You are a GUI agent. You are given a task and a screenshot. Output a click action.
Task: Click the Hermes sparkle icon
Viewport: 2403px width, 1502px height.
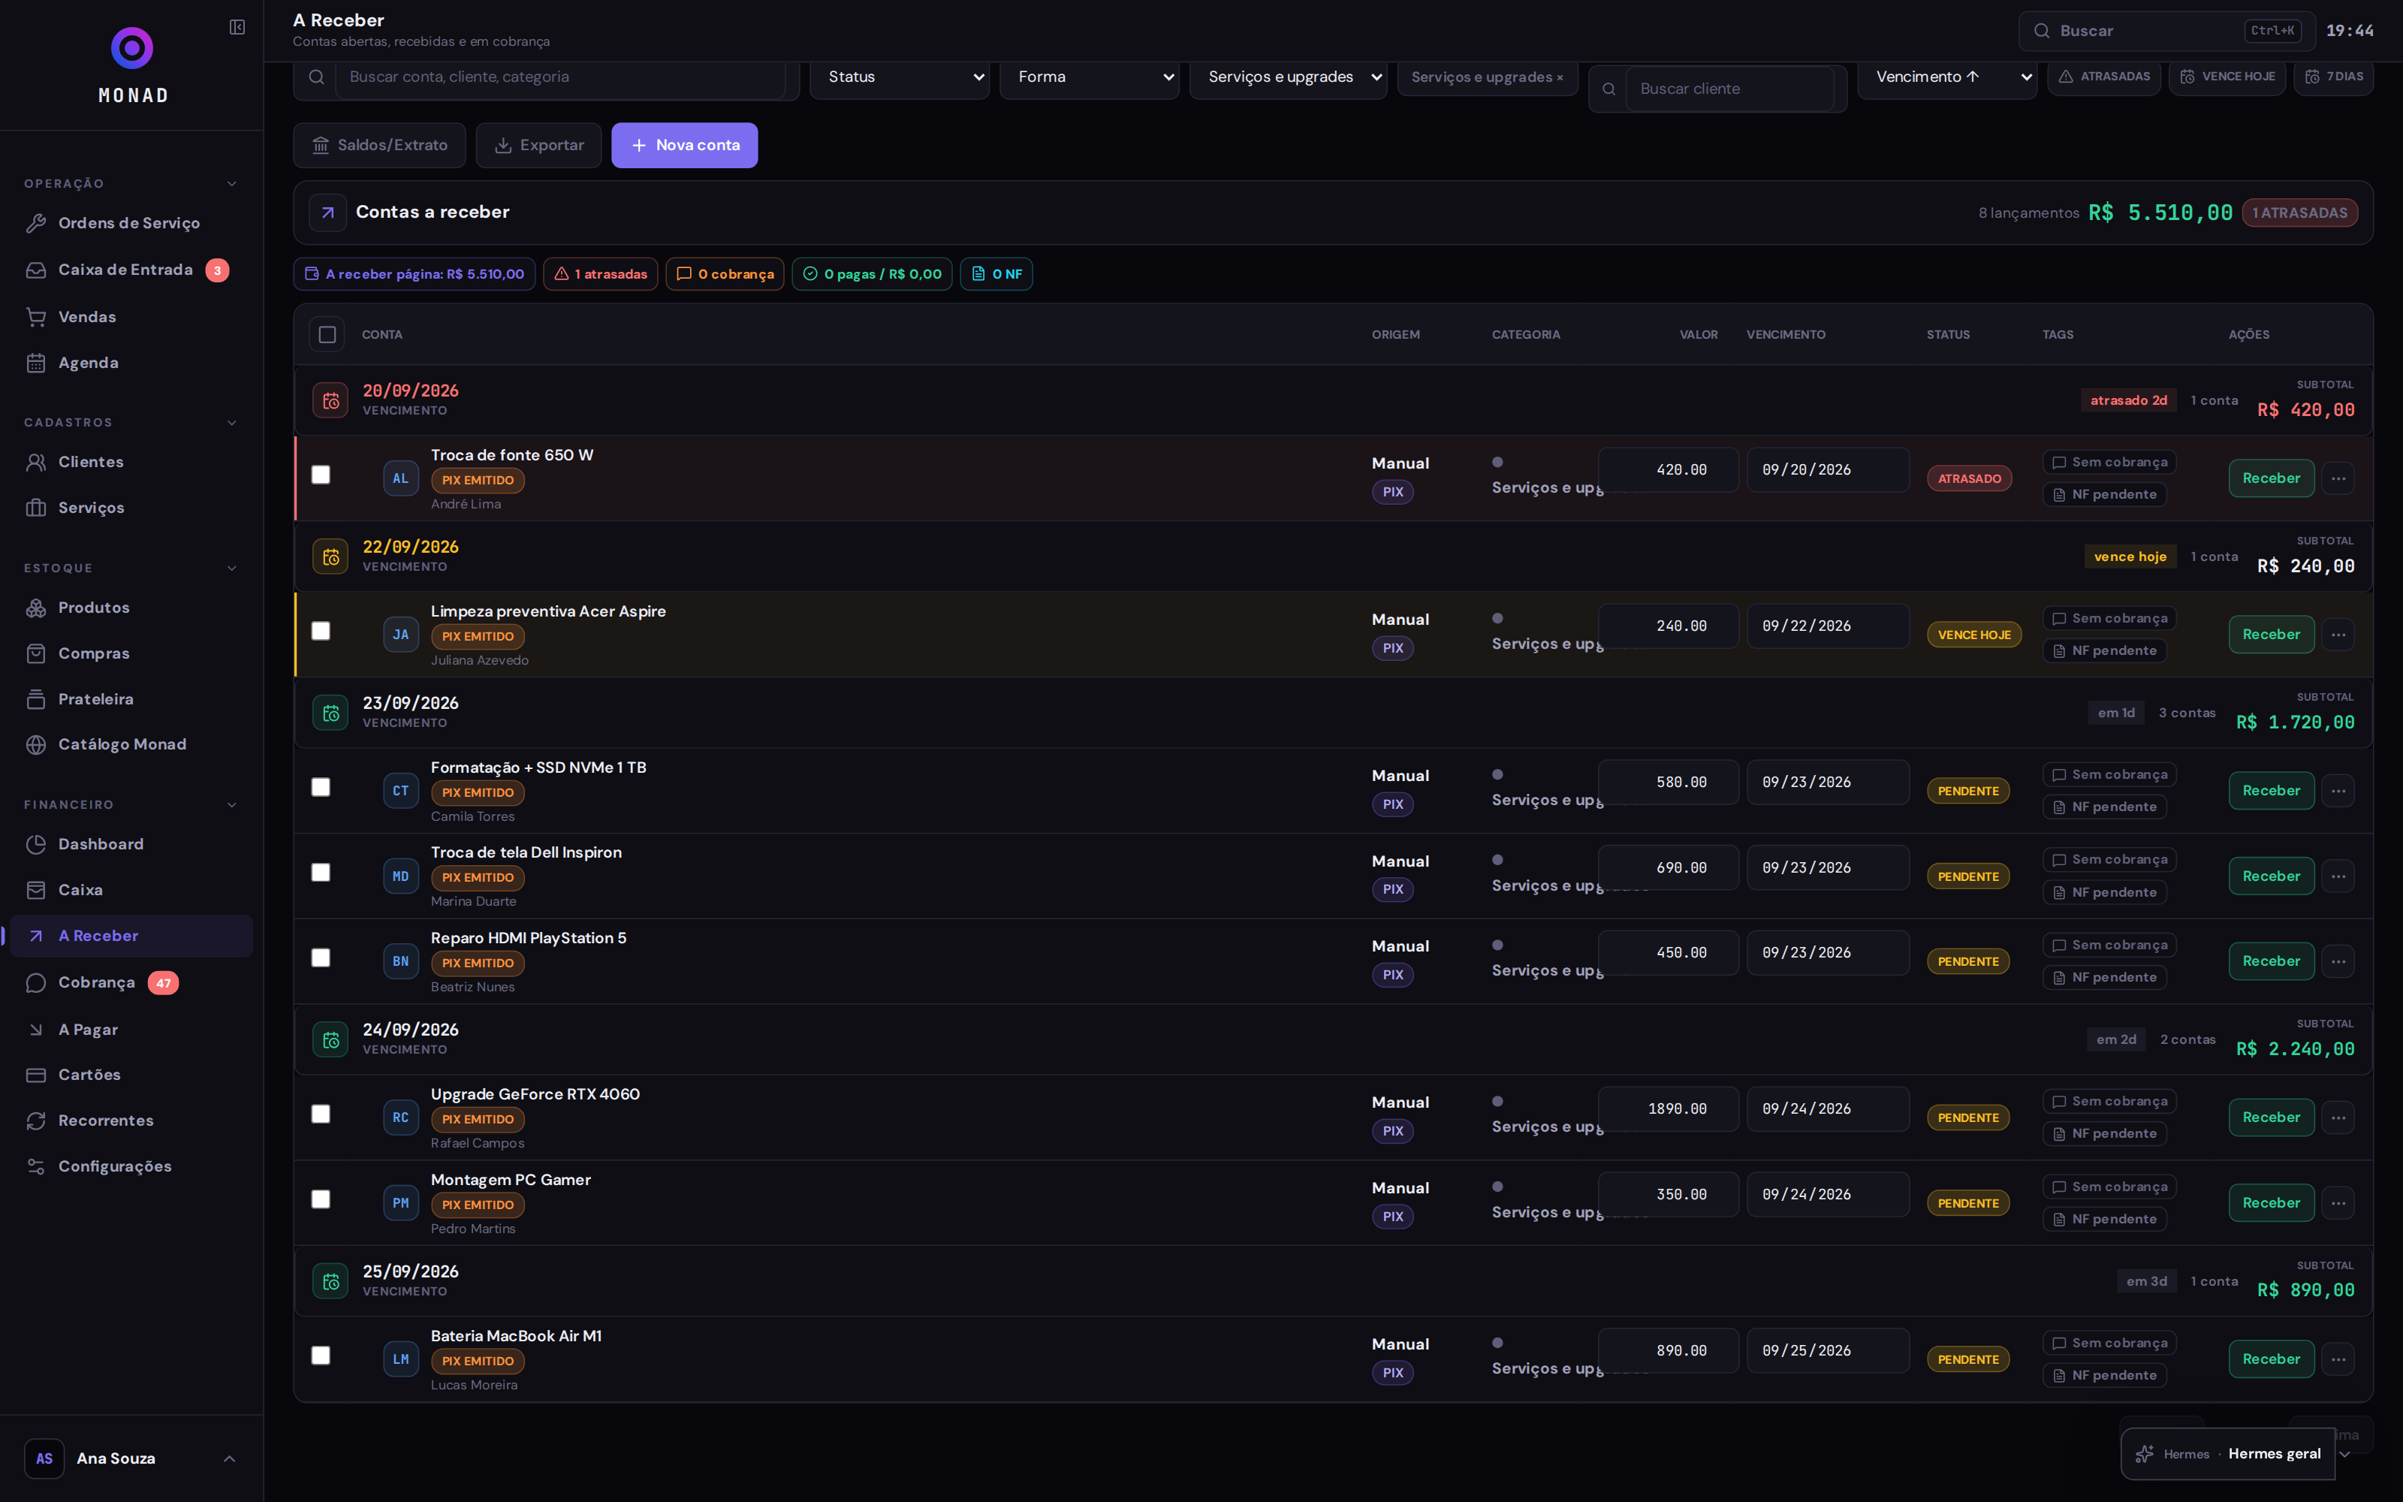point(2145,1455)
